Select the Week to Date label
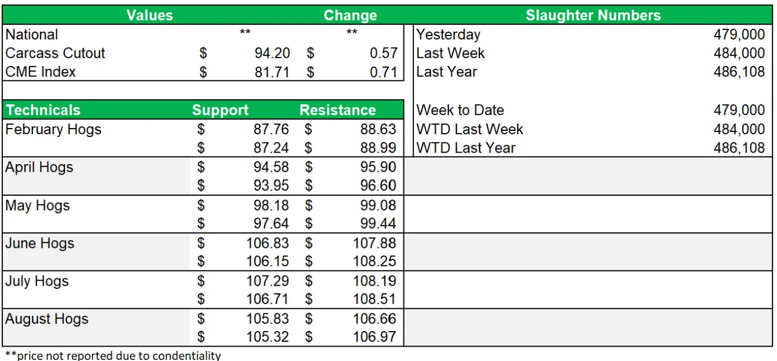This screenshot has width=777, height=361. [x=460, y=110]
